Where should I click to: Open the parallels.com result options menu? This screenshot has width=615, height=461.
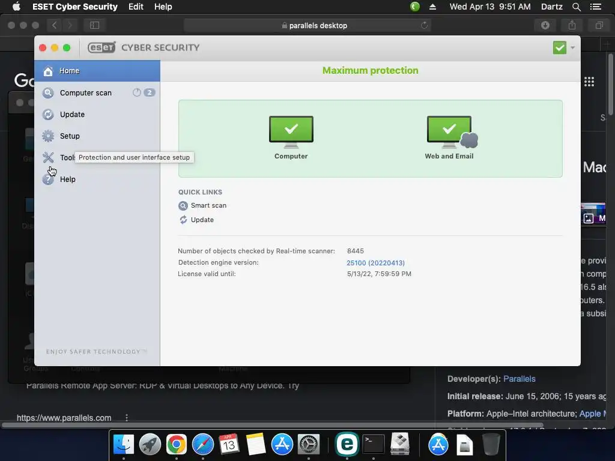point(126,418)
